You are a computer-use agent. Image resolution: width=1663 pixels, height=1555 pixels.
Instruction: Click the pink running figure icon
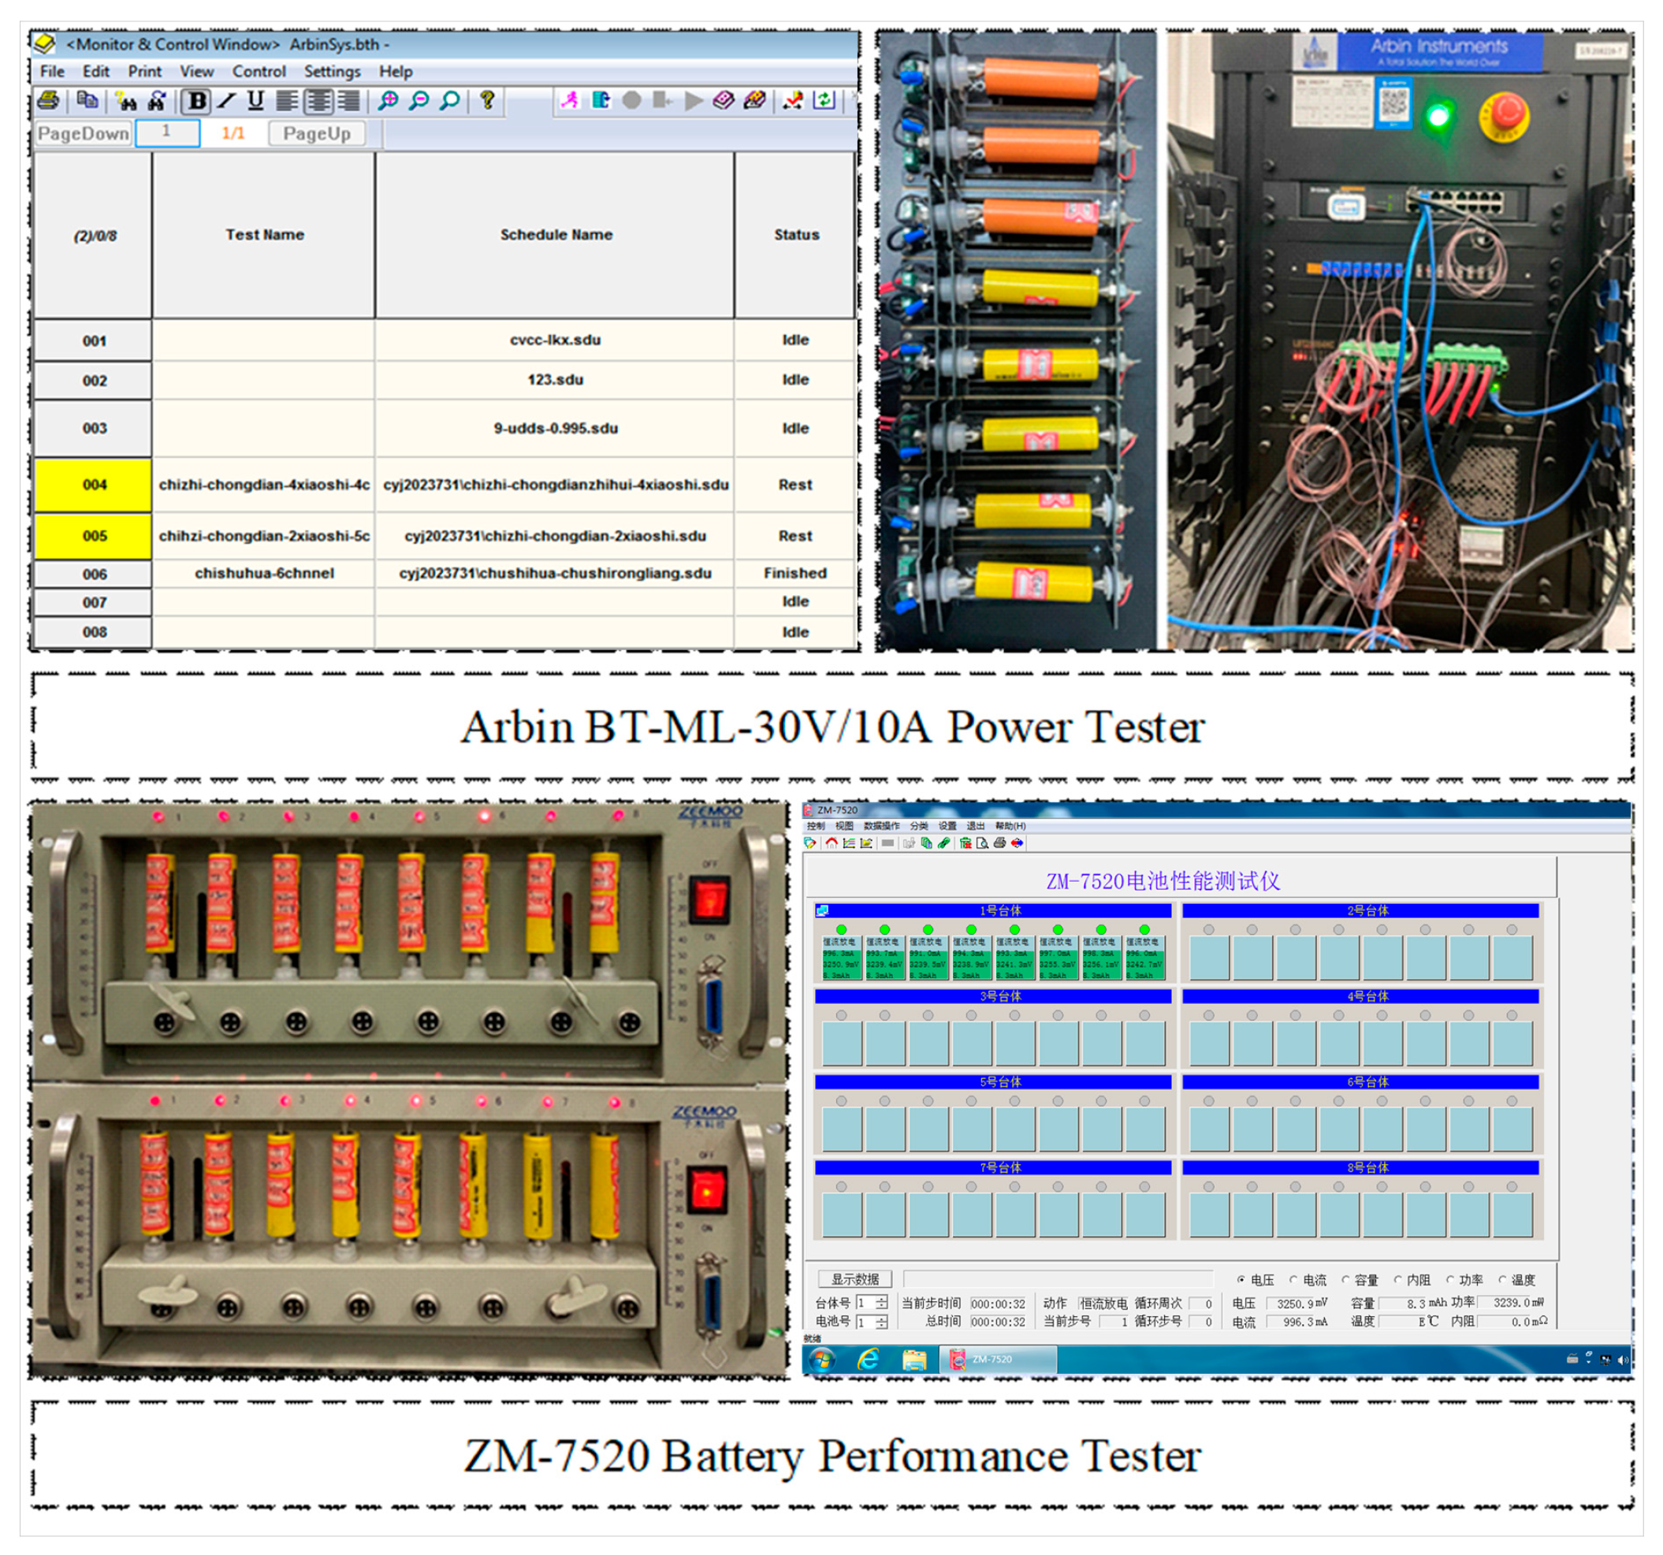pos(570,100)
